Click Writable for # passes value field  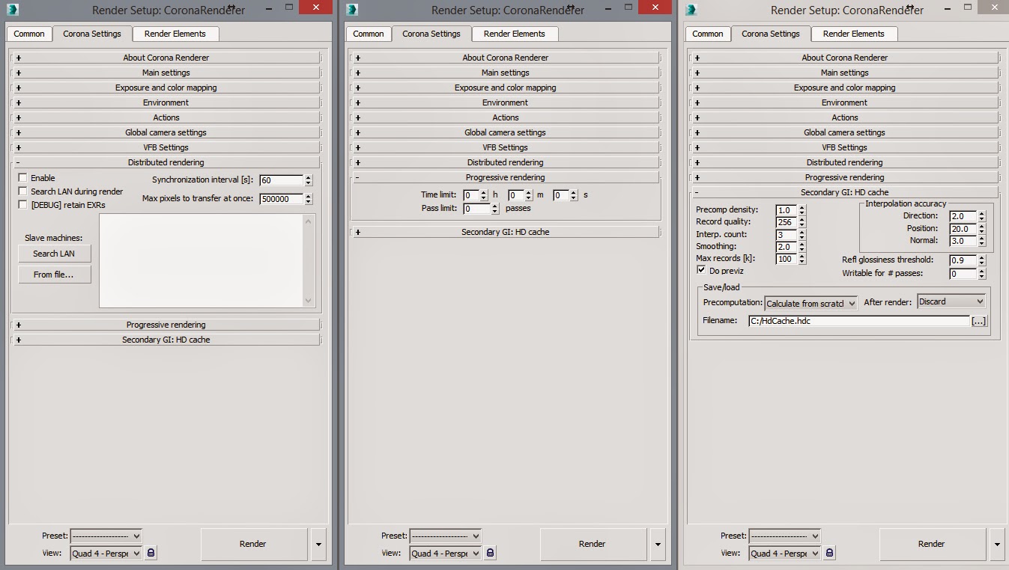[x=963, y=274]
